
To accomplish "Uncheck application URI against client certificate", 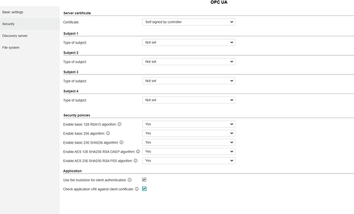I will point(144,189).
